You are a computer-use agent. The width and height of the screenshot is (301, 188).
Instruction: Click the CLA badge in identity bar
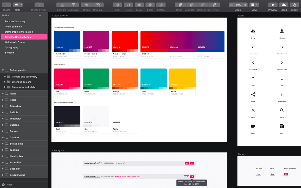(x=186, y=177)
